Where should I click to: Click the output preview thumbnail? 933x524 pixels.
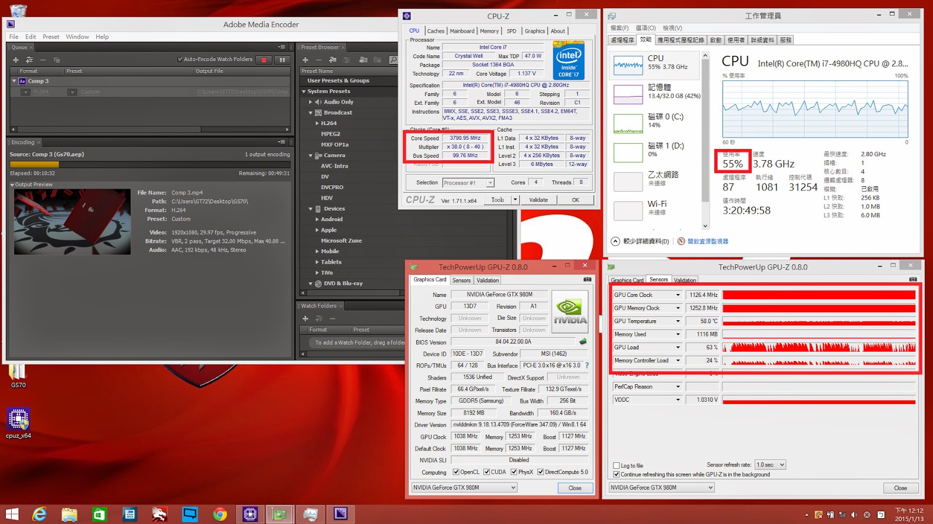click(x=72, y=221)
